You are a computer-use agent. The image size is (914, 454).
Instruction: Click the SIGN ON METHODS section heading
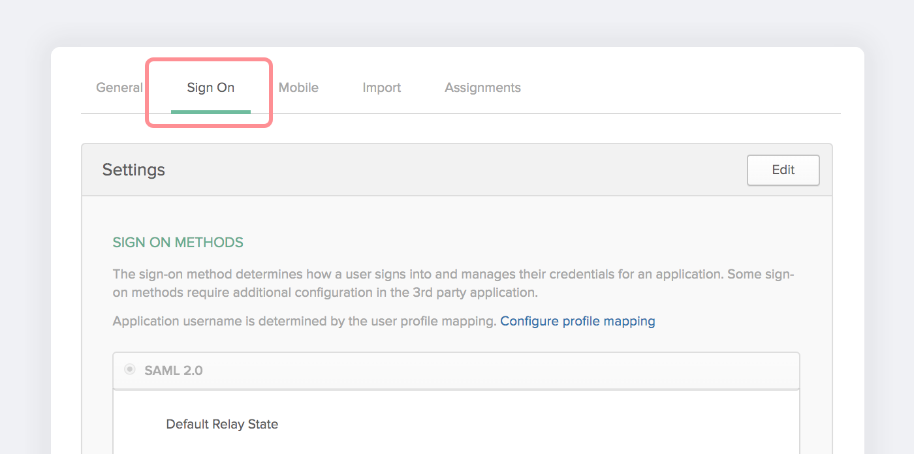pyautogui.click(x=178, y=243)
